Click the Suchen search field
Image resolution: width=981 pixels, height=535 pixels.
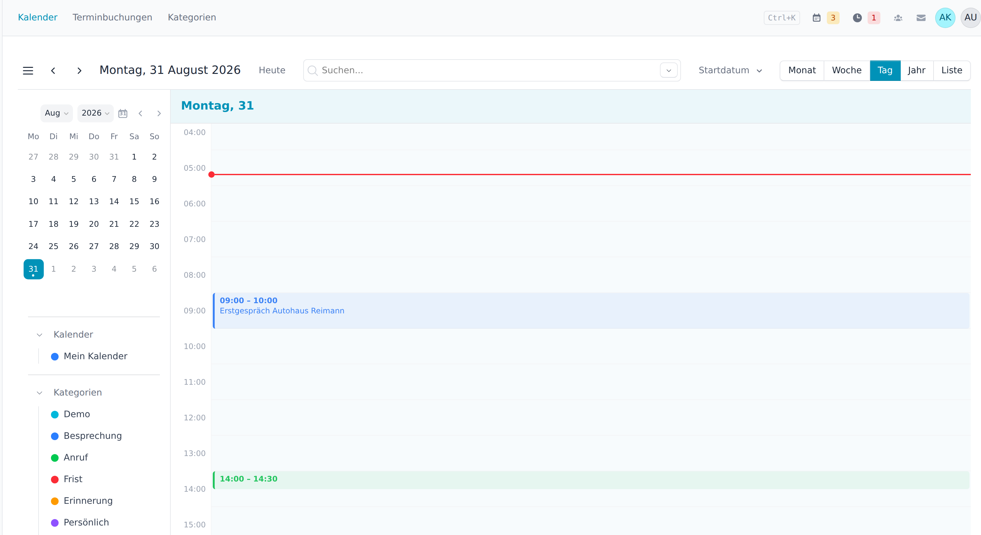tap(492, 70)
